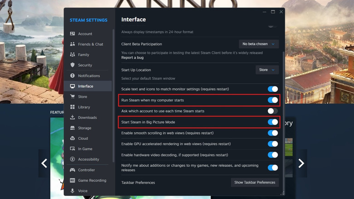Click the sidebar list scrollbar

[x=113, y=95]
